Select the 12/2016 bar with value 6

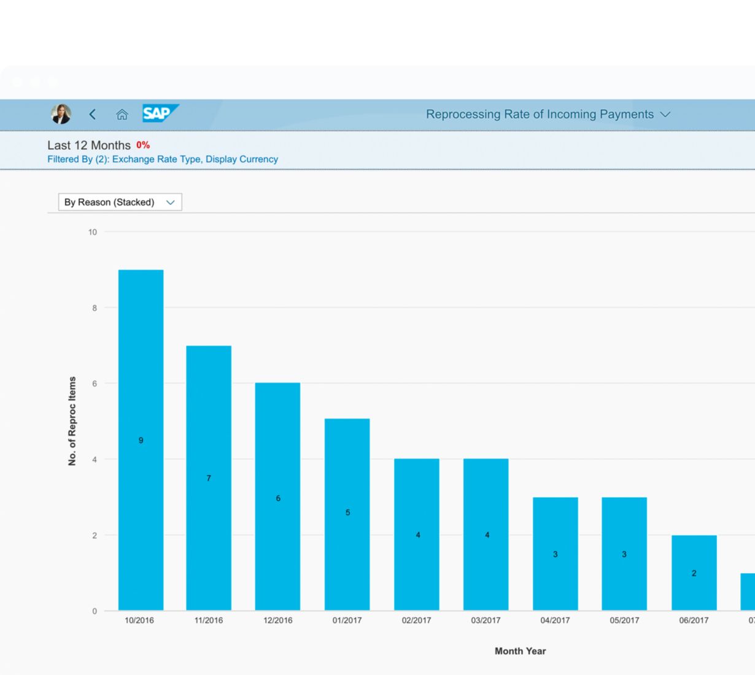(277, 497)
